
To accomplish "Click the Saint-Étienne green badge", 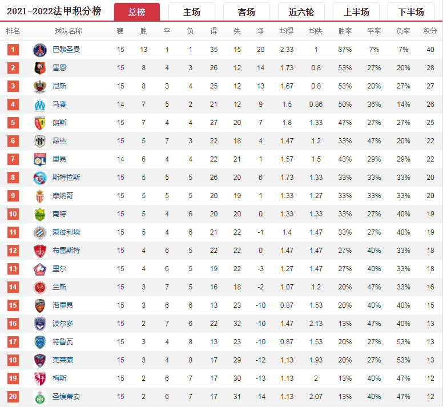I will coord(40,397).
